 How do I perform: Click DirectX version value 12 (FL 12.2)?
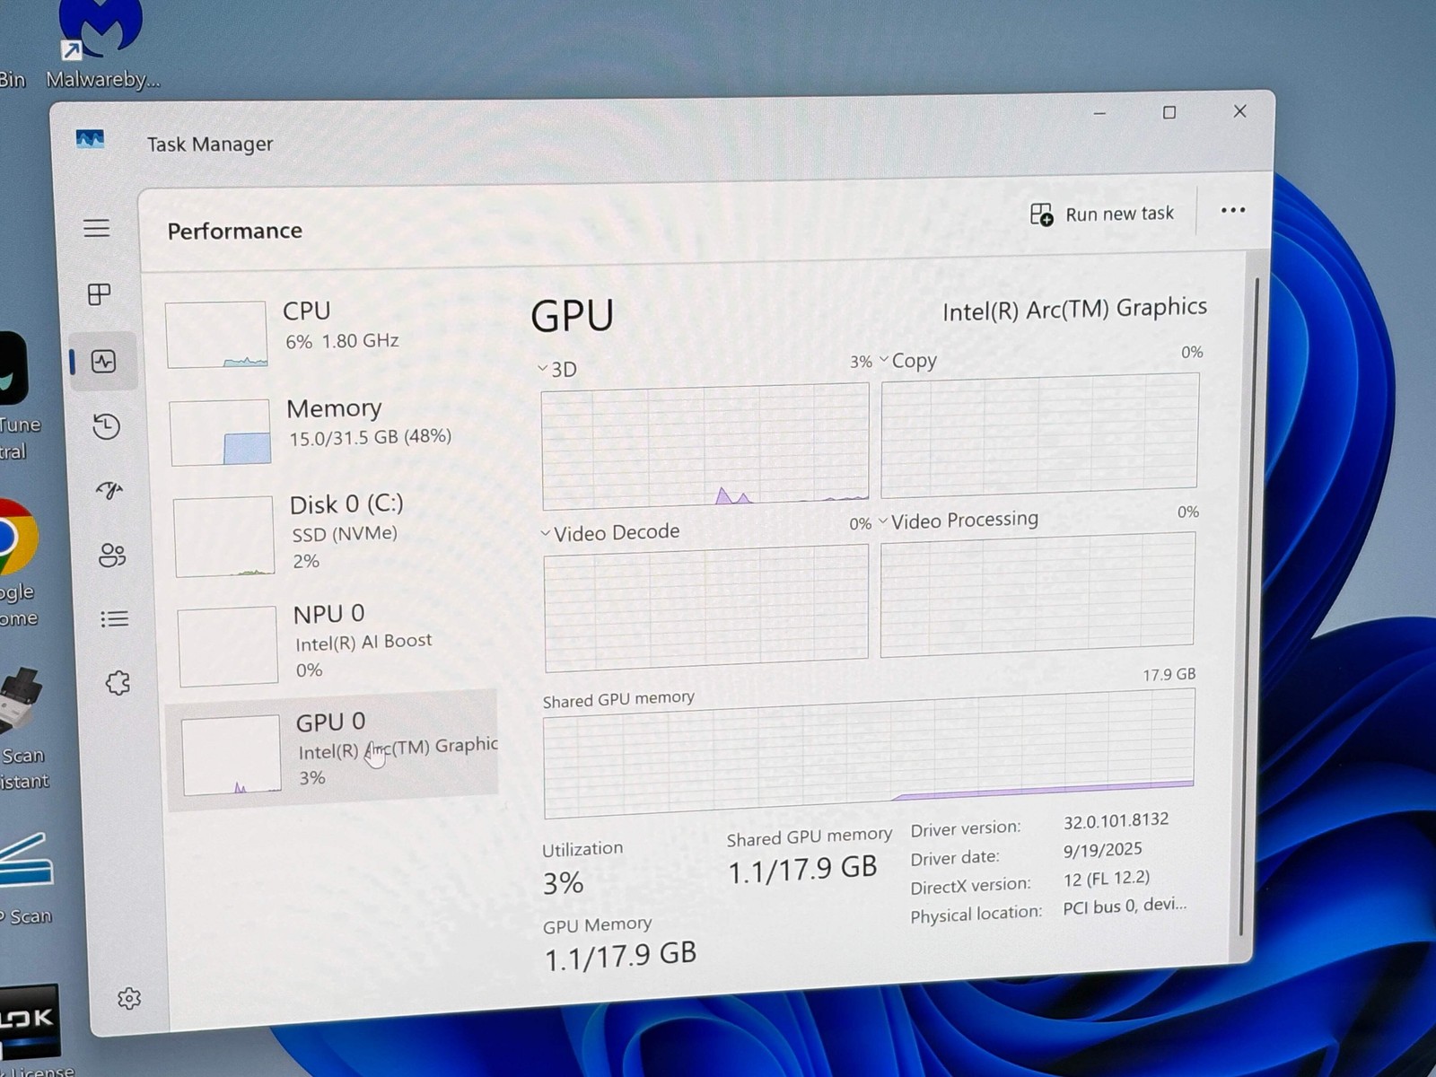pyautogui.click(x=1107, y=878)
